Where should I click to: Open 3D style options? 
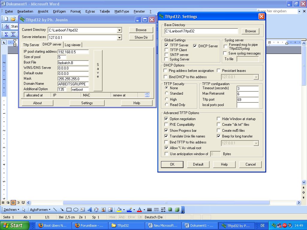pyautogui.click(x=177, y=210)
